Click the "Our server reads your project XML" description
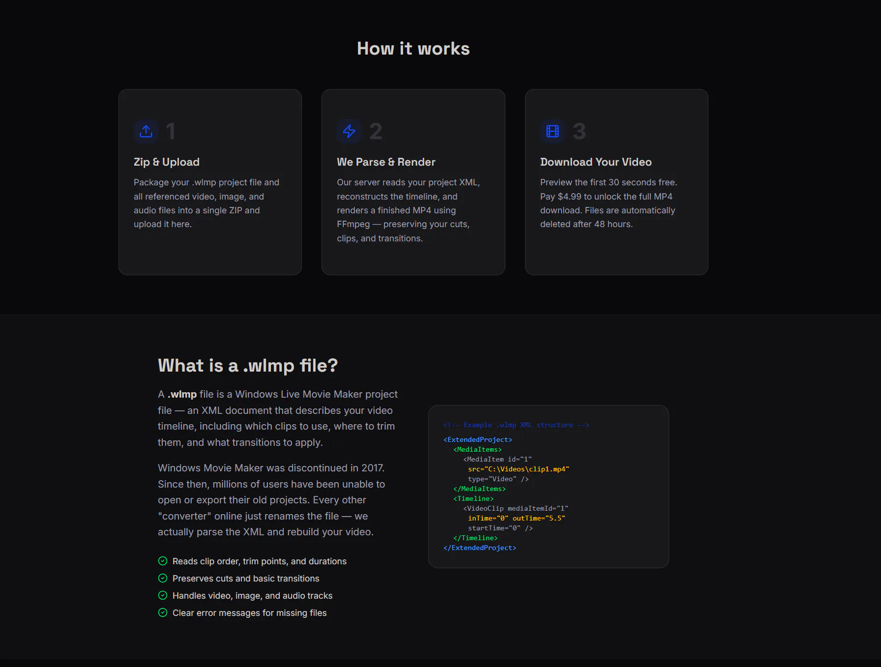Screen dimensions: 881x667 409,210
